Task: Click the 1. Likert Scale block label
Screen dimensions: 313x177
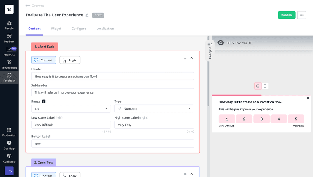Action: click(44, 47)
